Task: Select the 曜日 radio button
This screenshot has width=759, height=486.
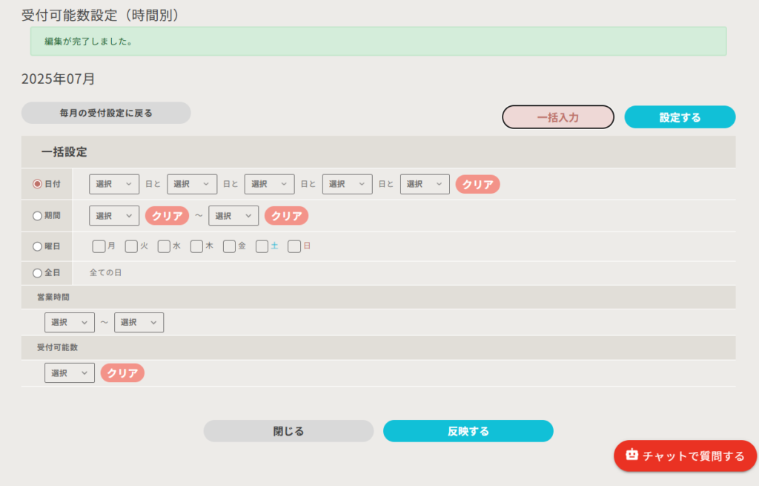Action: 37,246
